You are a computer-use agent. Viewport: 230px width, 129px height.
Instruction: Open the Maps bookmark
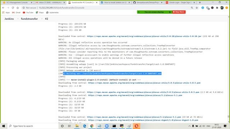tap(40, 13)
